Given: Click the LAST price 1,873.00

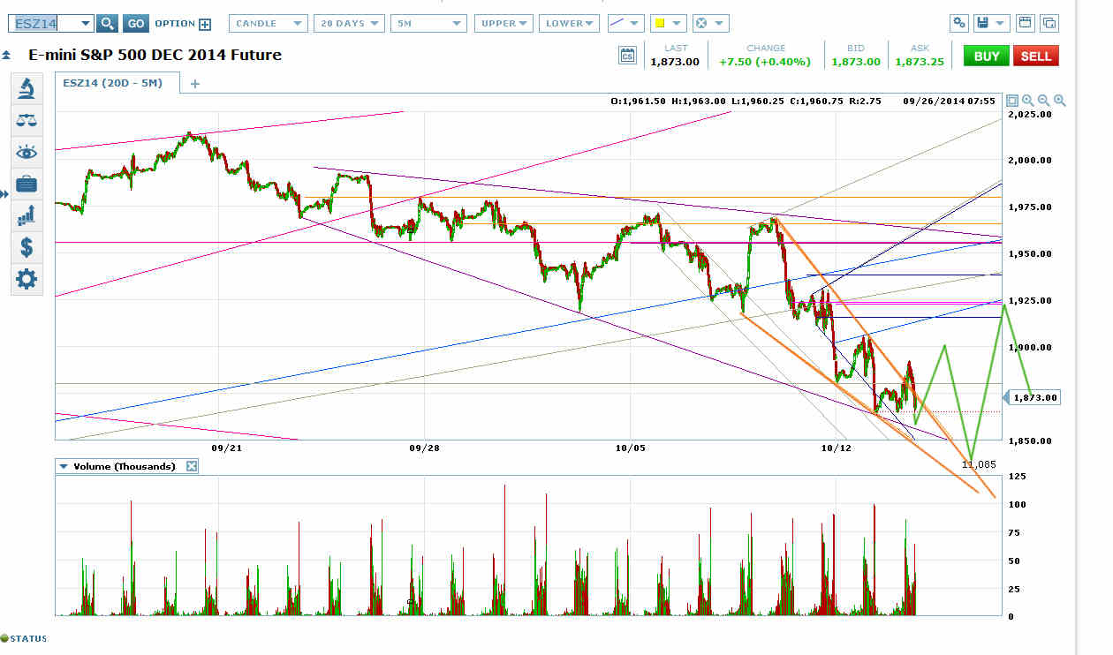Looking at the screenshot, I should pyautogui.click(x=675, y=62).
